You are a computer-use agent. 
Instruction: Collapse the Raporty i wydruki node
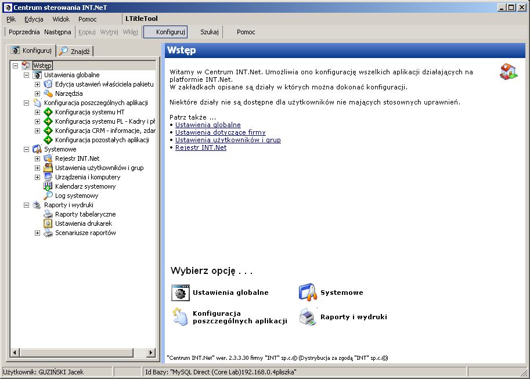click(26, 205)
